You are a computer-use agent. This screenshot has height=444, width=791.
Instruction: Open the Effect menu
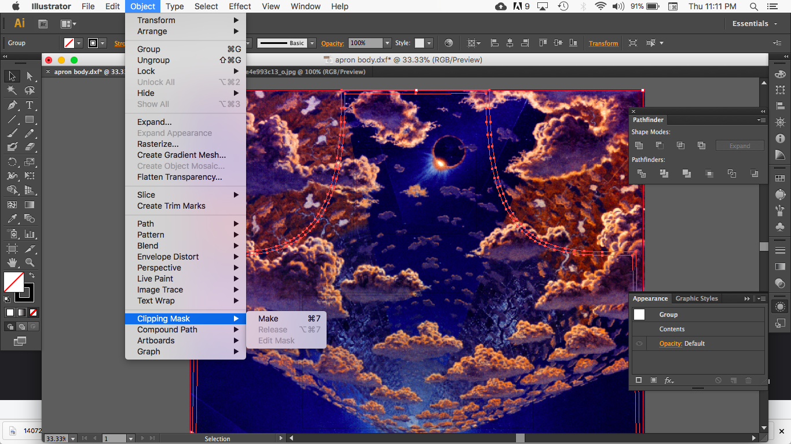pos(240,6)
